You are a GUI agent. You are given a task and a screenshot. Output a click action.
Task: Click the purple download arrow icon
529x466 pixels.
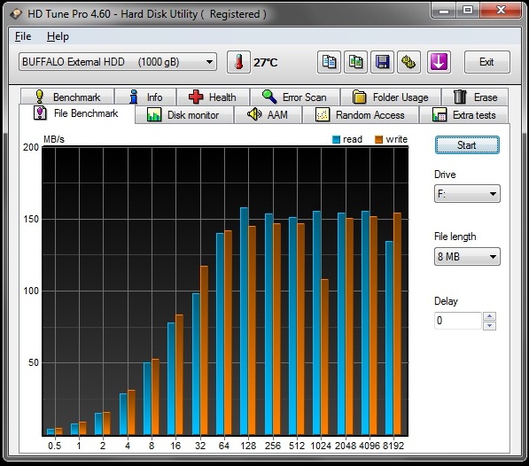(439, 62)
